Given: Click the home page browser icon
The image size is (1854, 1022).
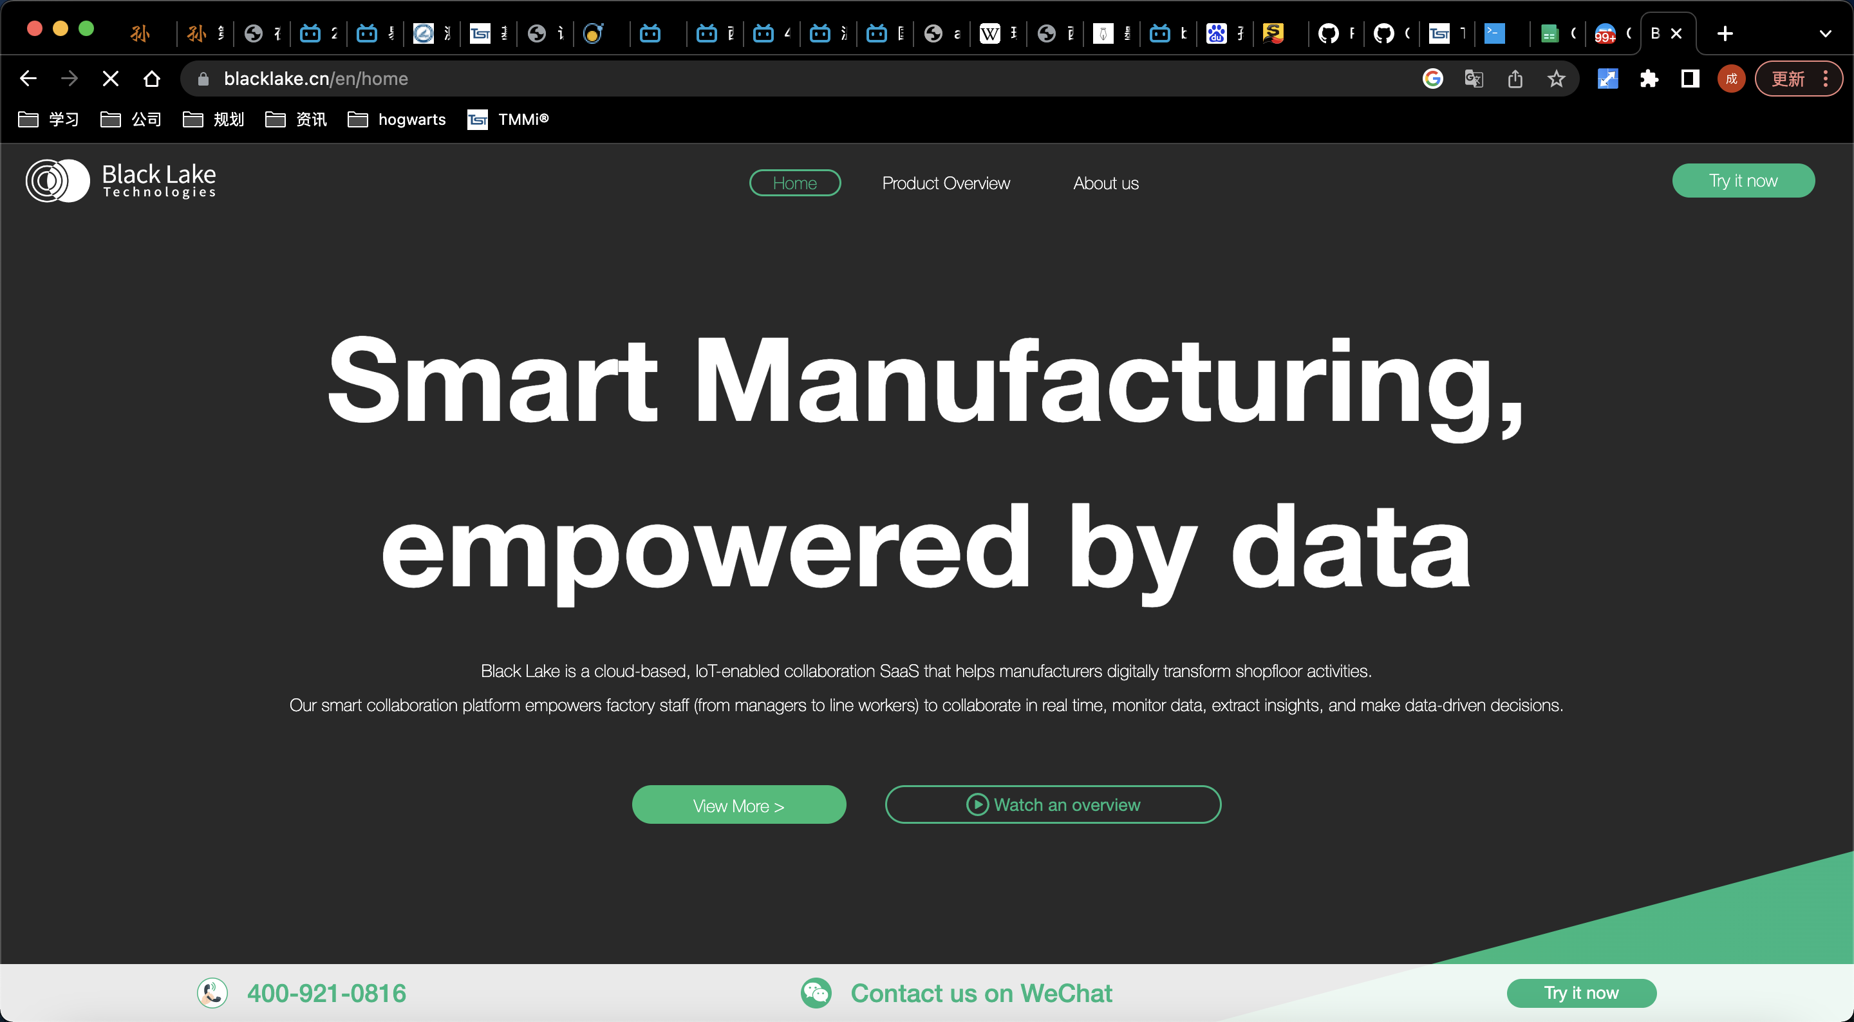Looking at the screenshot, I should (x=153, y=78).
